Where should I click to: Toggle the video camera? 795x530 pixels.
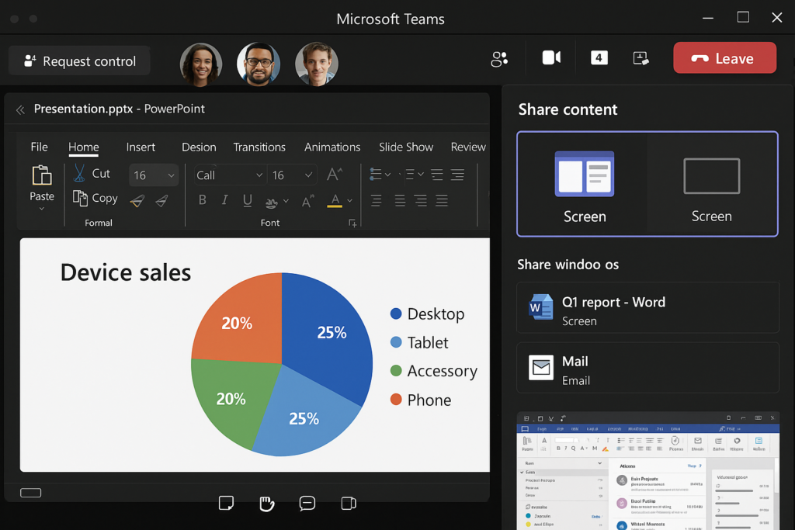click(551, 57)
